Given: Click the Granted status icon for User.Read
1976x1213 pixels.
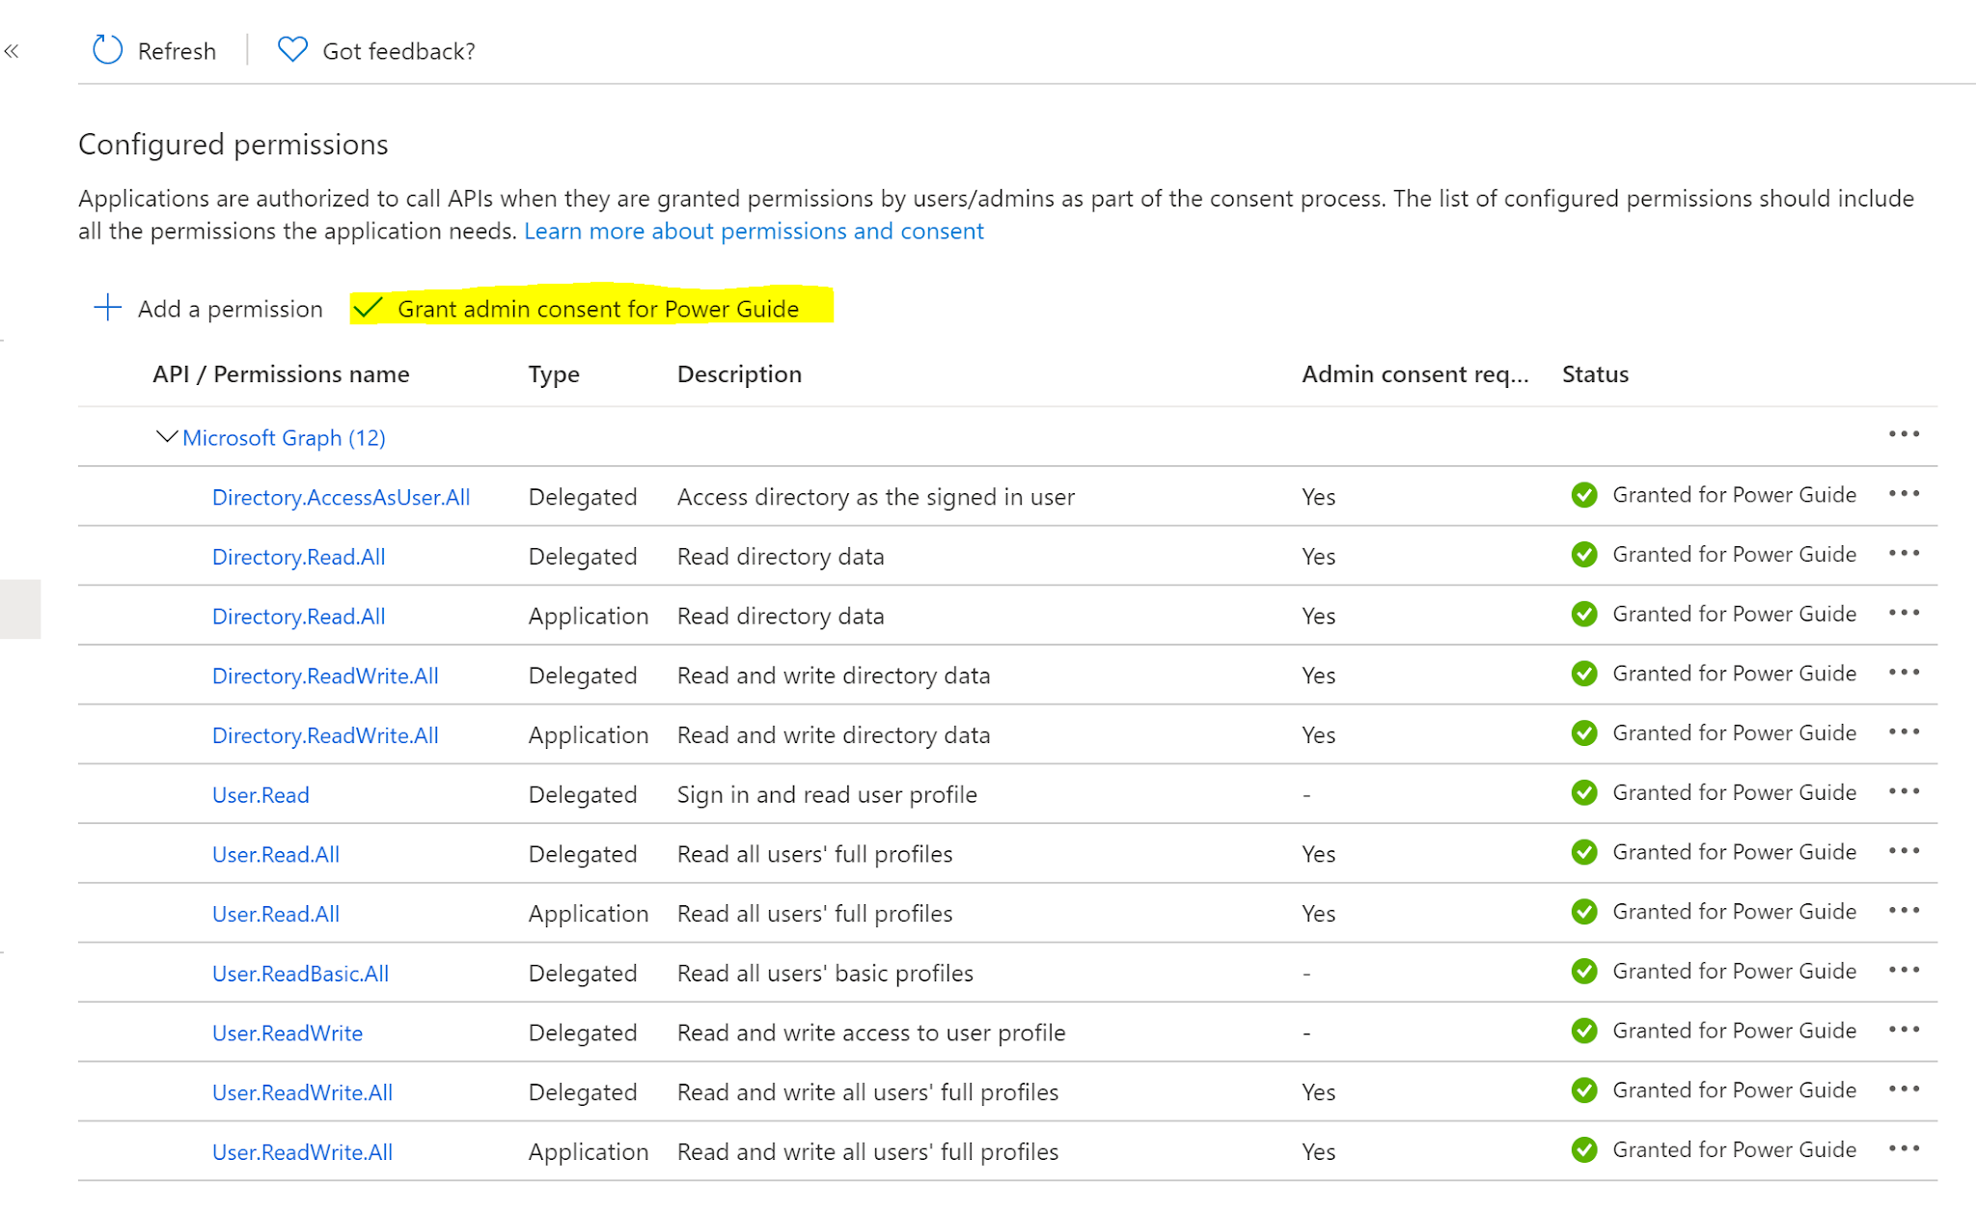Looking at the screenshot, I should coord(1583,792).
